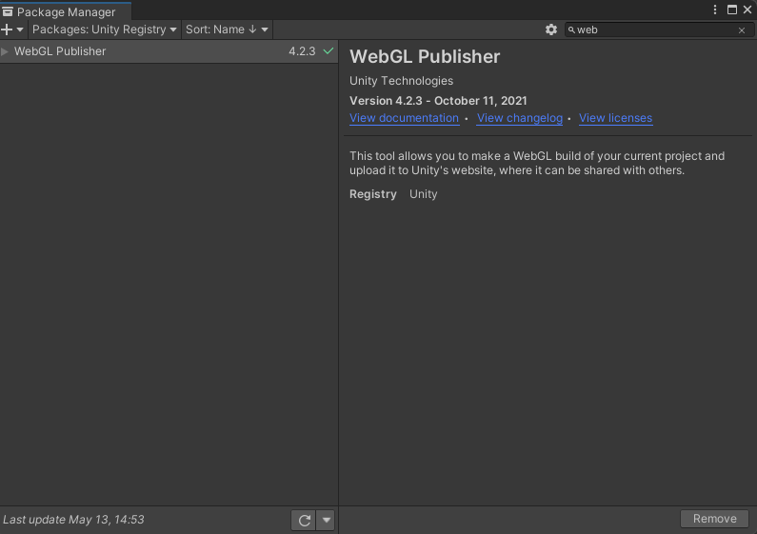This screenshot has height=534, width=757.
Task: Open Package Manager advanced settings gear
Action: coord(551,30)
